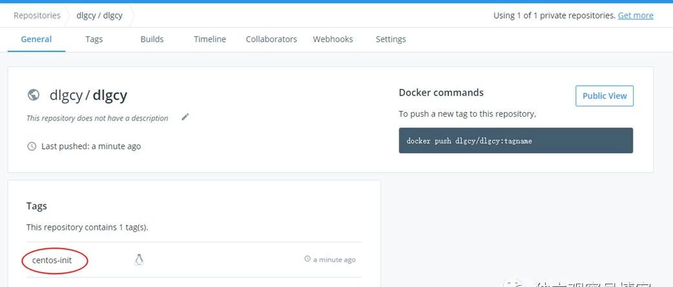Click the Repositories breadcrumb
The image size is (673, 287).
37,15
